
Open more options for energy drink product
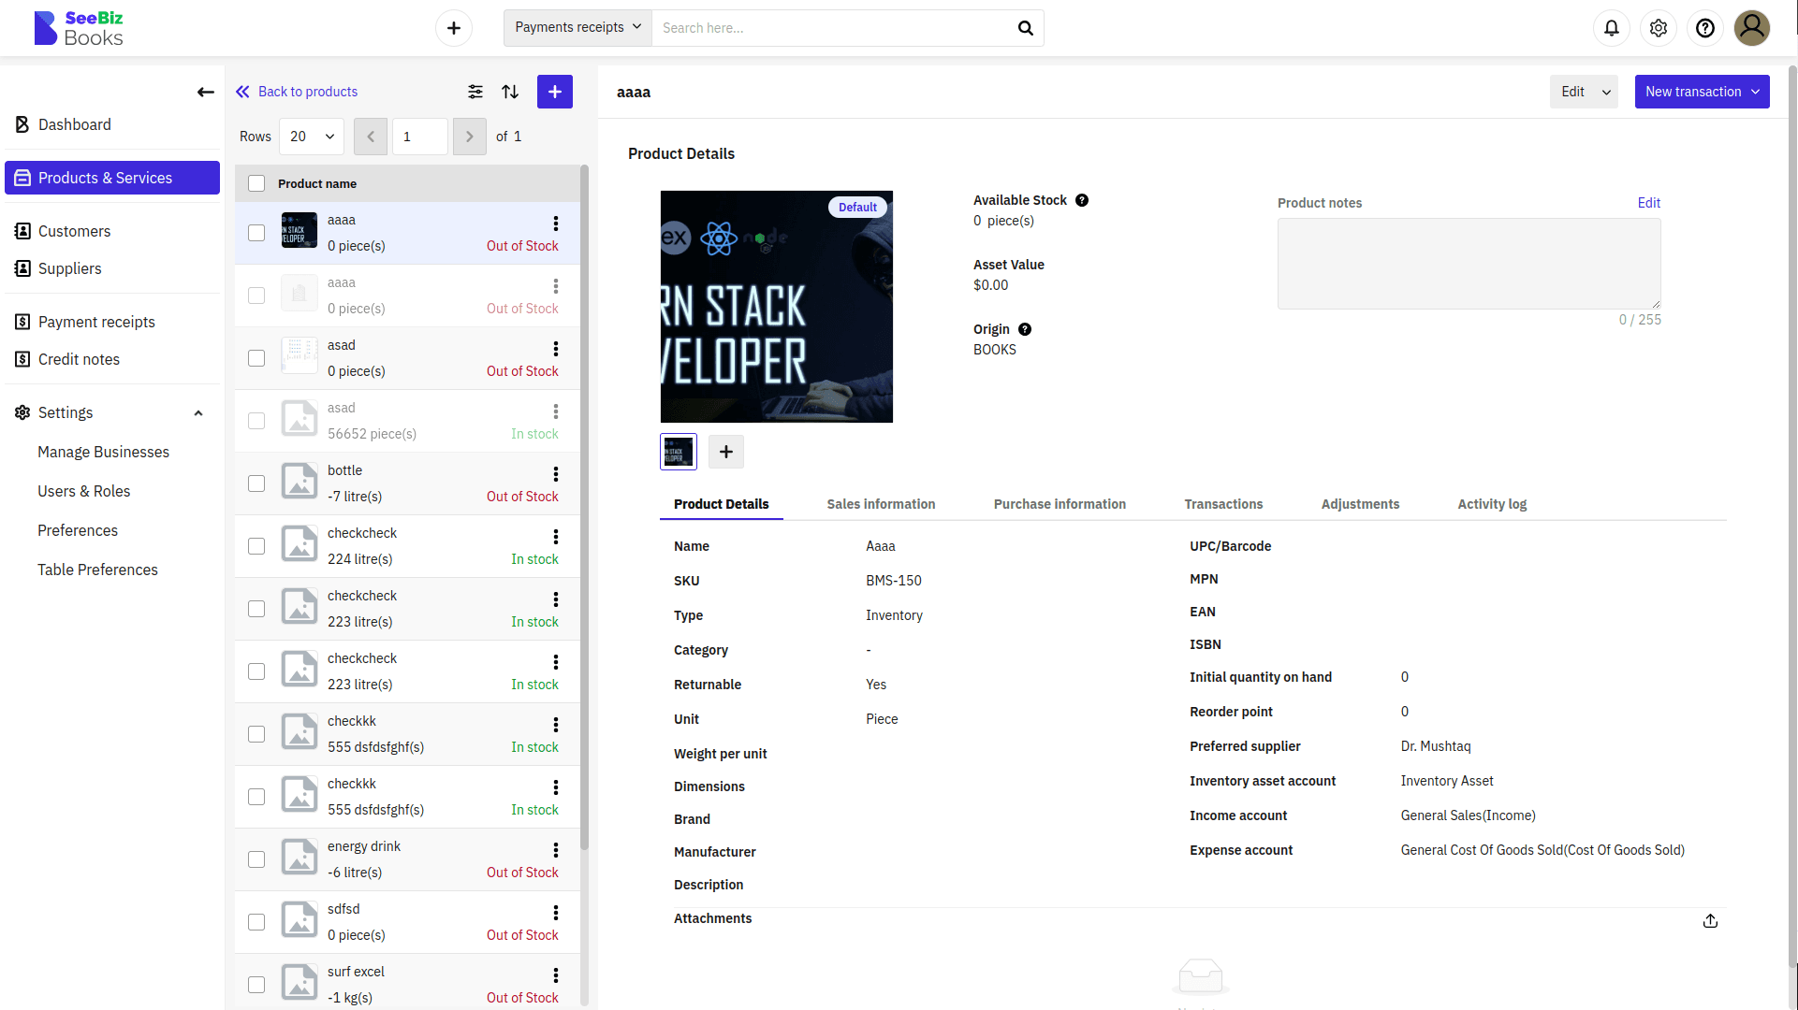[556, 850]
